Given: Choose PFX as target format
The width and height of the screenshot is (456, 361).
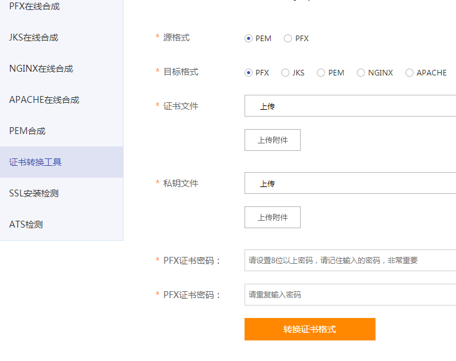Looking at the screenshot, I should (x=248, y=73).
